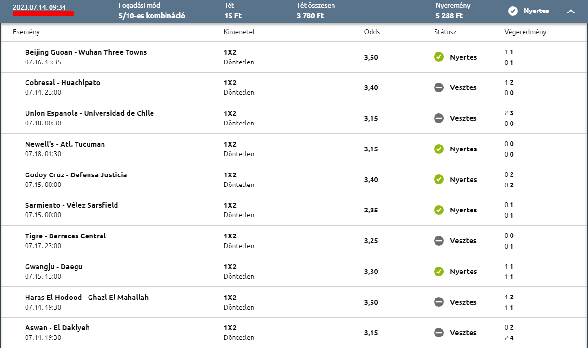
Task: Click the white check icon beside Nyertes in header
Action: [513, 11]
